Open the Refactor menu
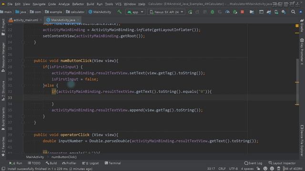The height and width of the screenshot is (171, 305). pyautogui.click(x=78, y=4)
